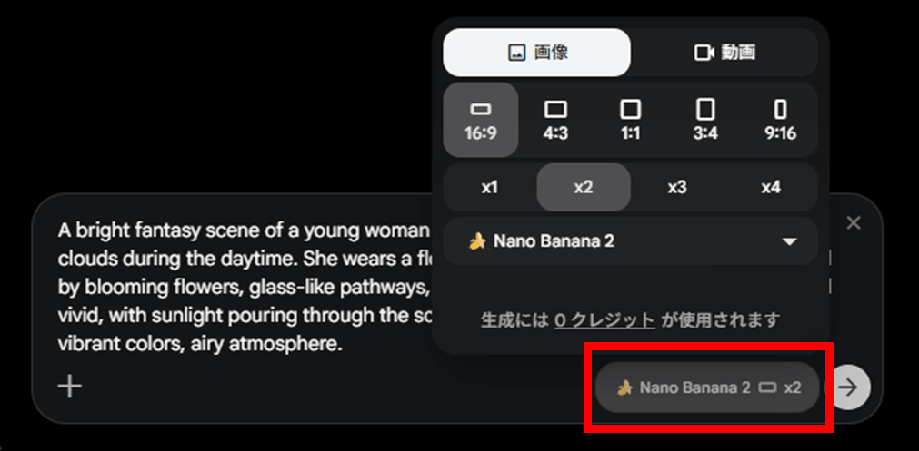
Task: Set output count to x3
Action: pyautogui.click(x=677, y=187)
